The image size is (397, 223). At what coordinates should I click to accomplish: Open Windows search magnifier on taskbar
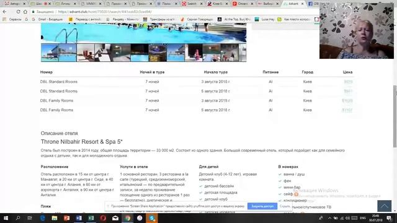[x=18, y=218]
